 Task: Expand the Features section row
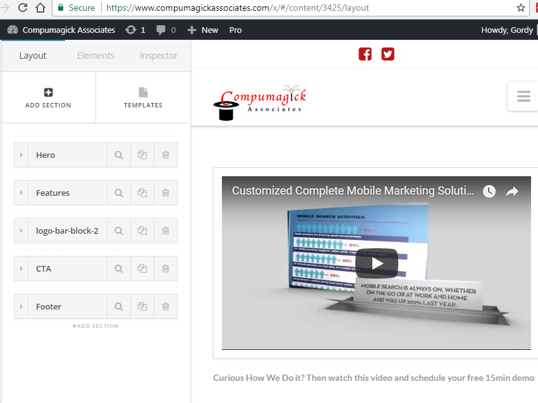(21, 193)
